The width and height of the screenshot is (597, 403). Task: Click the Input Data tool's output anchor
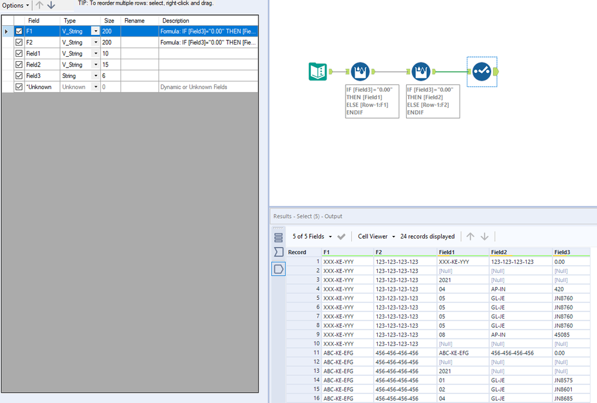(x=331, y=71)
